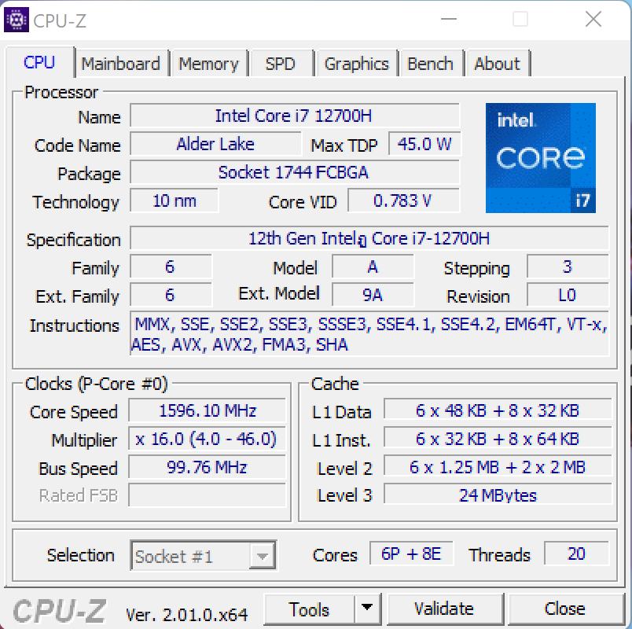Go to the Bench tab
This screenshot has width=632, height=629.
(x=430, y=64)
